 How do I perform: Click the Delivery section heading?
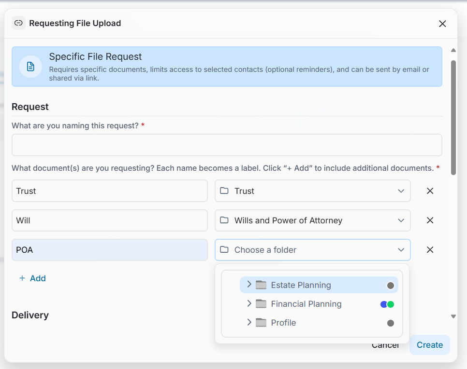(x=30, y=315)
